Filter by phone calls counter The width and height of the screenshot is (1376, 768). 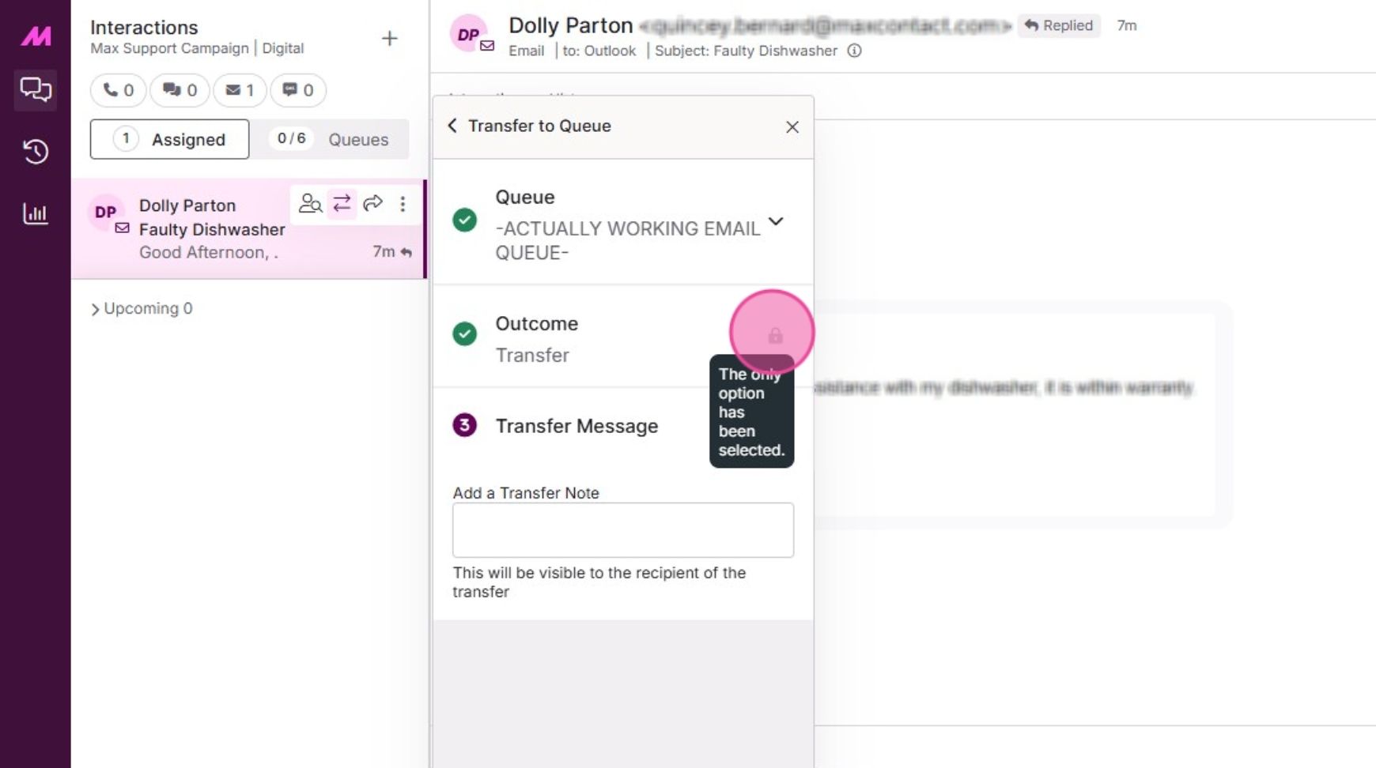click(x=118, y=90)
